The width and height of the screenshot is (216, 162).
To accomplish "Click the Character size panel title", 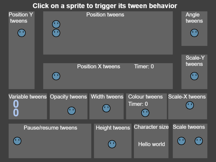I will [x=151, y=127].
